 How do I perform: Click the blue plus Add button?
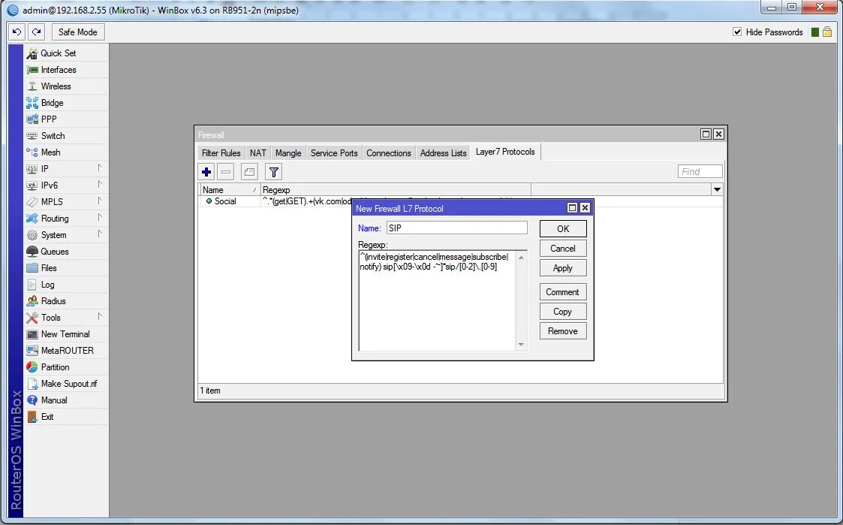point(206,172)
